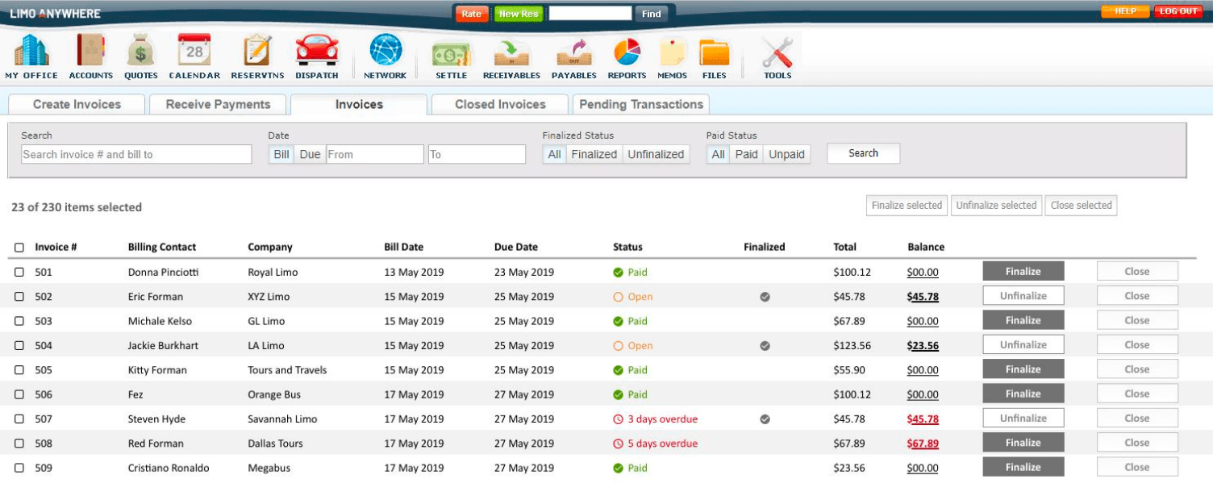The width and height of the screenshot is (1213, 500).
Task: Open the Dispatch red car icon
Action: pos(317,51)
